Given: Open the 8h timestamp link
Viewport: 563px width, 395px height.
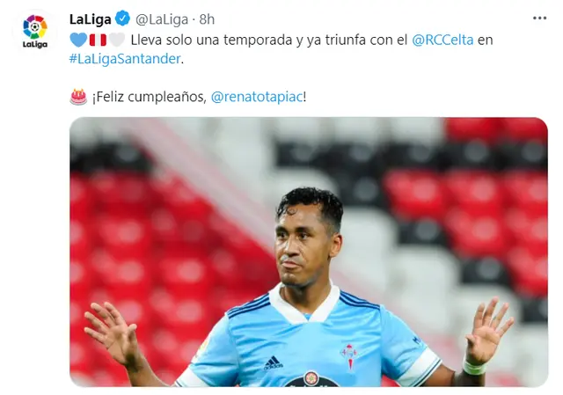Looking at the screenshot, I should click(x=207, y=19).
